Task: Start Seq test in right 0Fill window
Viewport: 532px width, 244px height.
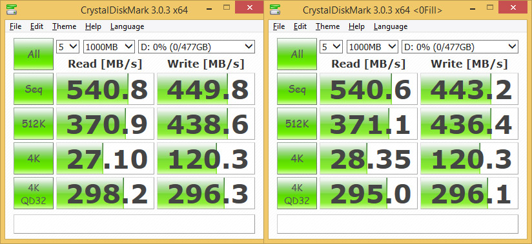Action: coord(297,89)
